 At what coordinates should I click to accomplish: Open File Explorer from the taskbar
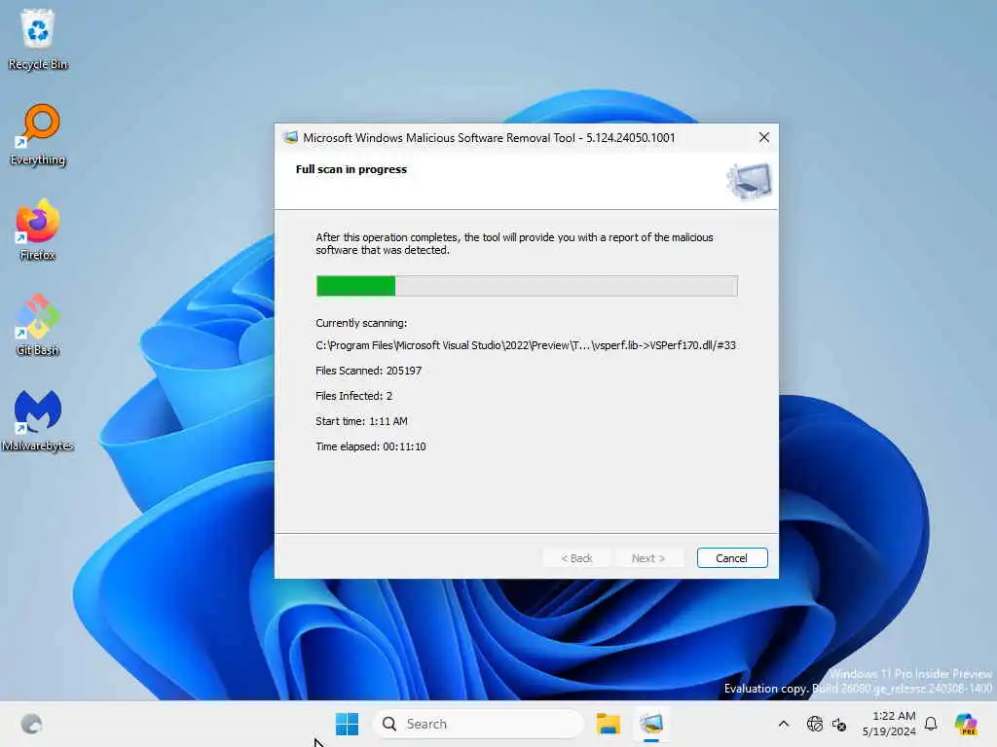608,724
